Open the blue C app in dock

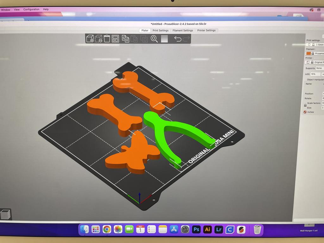pyautogui.click(x=230, y=229)
